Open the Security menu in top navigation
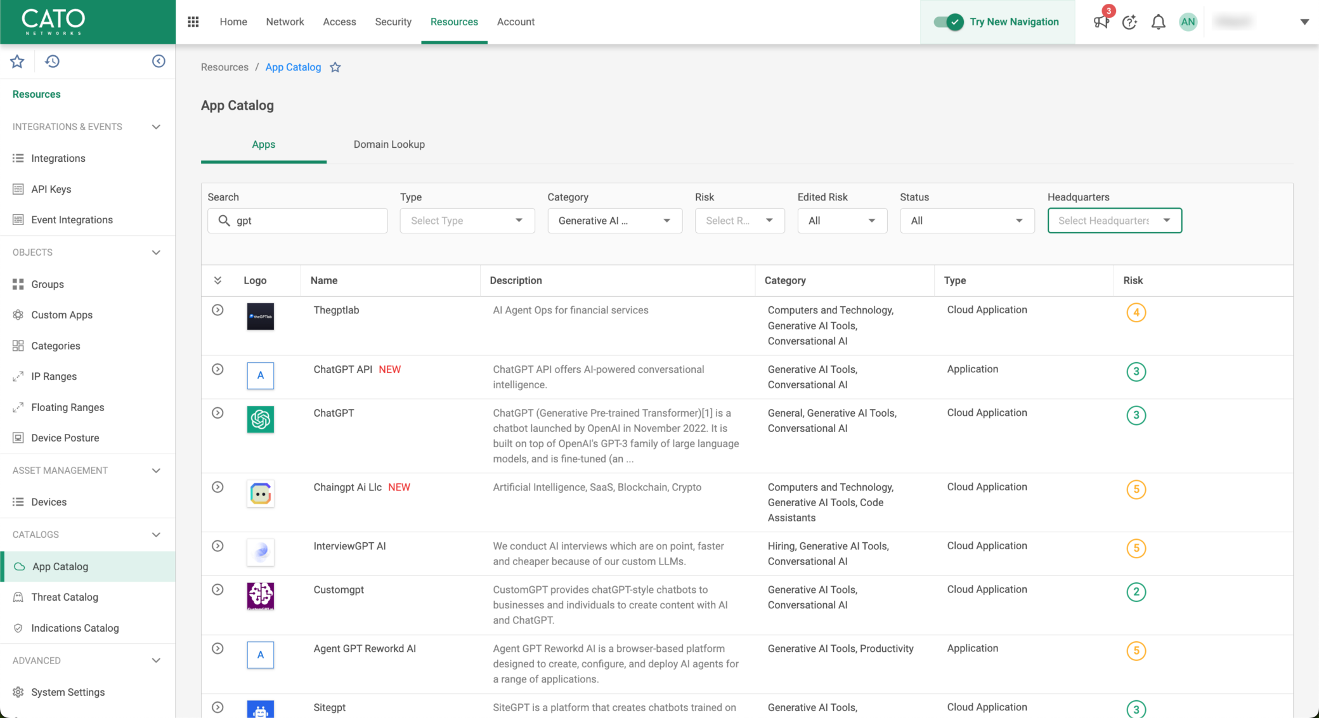Screen dimensions: 1319x718 (393, 22)
